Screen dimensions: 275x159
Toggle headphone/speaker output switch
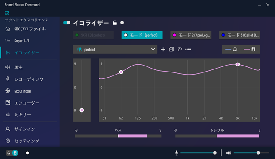(x=12, y=153)
